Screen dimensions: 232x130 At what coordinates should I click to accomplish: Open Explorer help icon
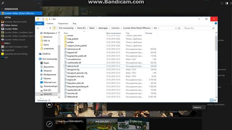click(x=216, y=23)
